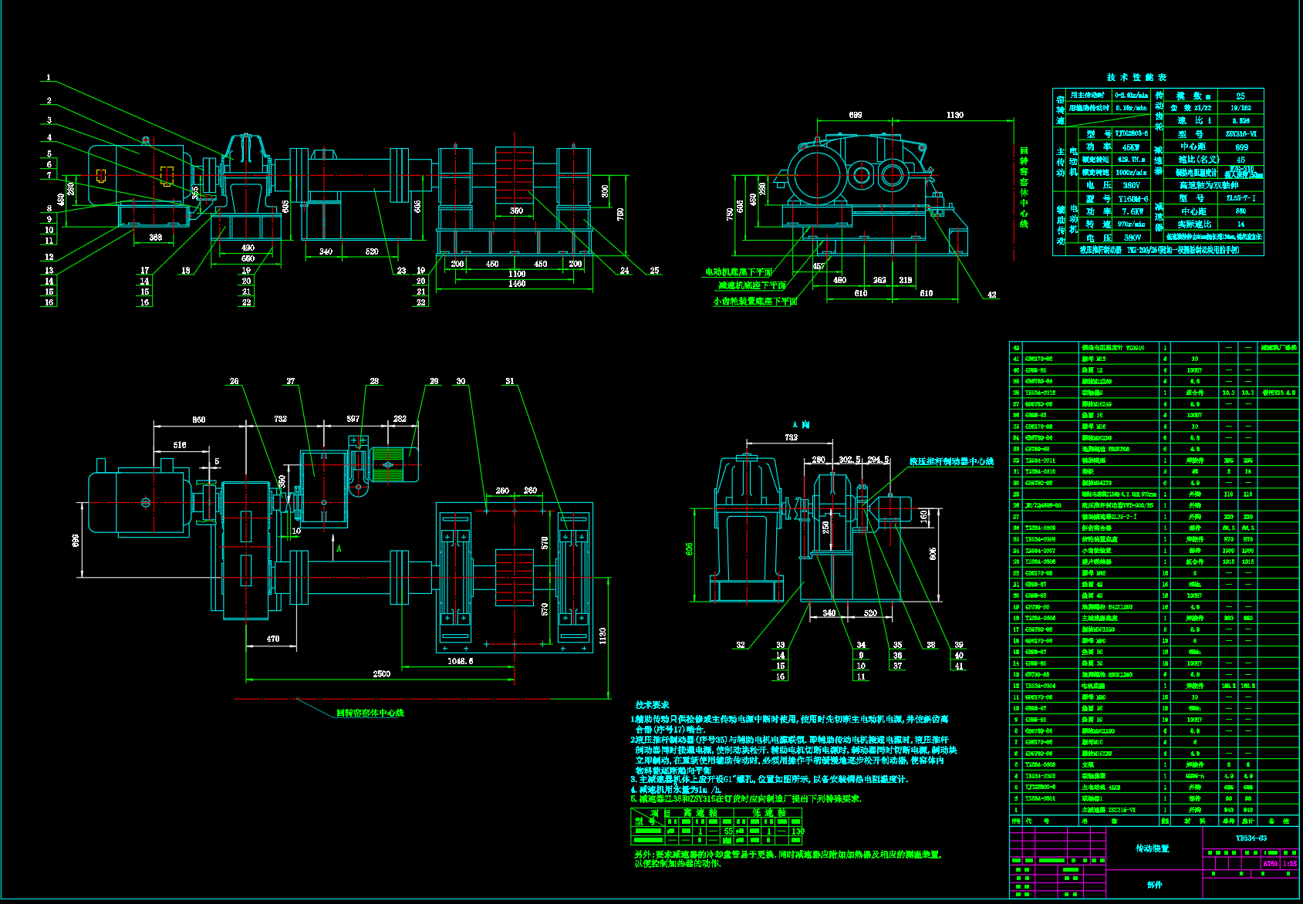Select the ZL35-7-I model cell in performance table
The height and width of the screenshot is (904, 1303).
[1241, 198]
